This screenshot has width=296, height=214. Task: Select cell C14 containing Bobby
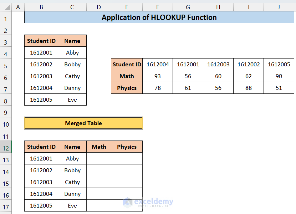point(72,170)
